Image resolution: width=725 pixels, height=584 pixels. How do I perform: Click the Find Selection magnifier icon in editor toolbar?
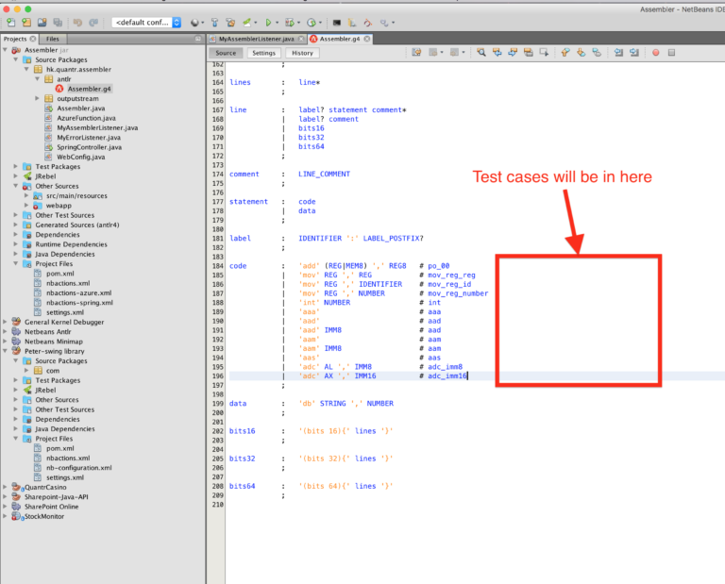[481, 53]
